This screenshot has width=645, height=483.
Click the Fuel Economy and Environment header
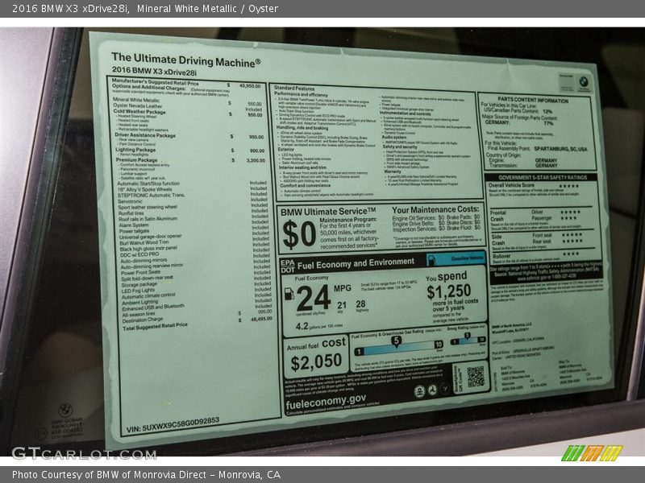coord(356,263)
